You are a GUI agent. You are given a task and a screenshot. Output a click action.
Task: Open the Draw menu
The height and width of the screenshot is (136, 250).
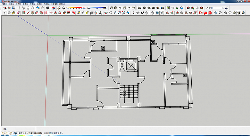point(32,4)
